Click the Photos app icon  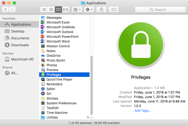point(43,65)
